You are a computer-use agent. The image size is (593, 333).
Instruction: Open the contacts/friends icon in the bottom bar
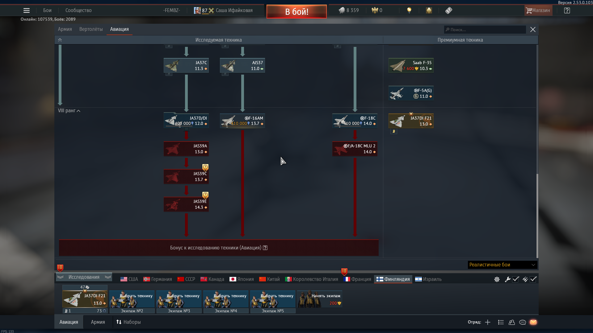(x=512, y=322)
